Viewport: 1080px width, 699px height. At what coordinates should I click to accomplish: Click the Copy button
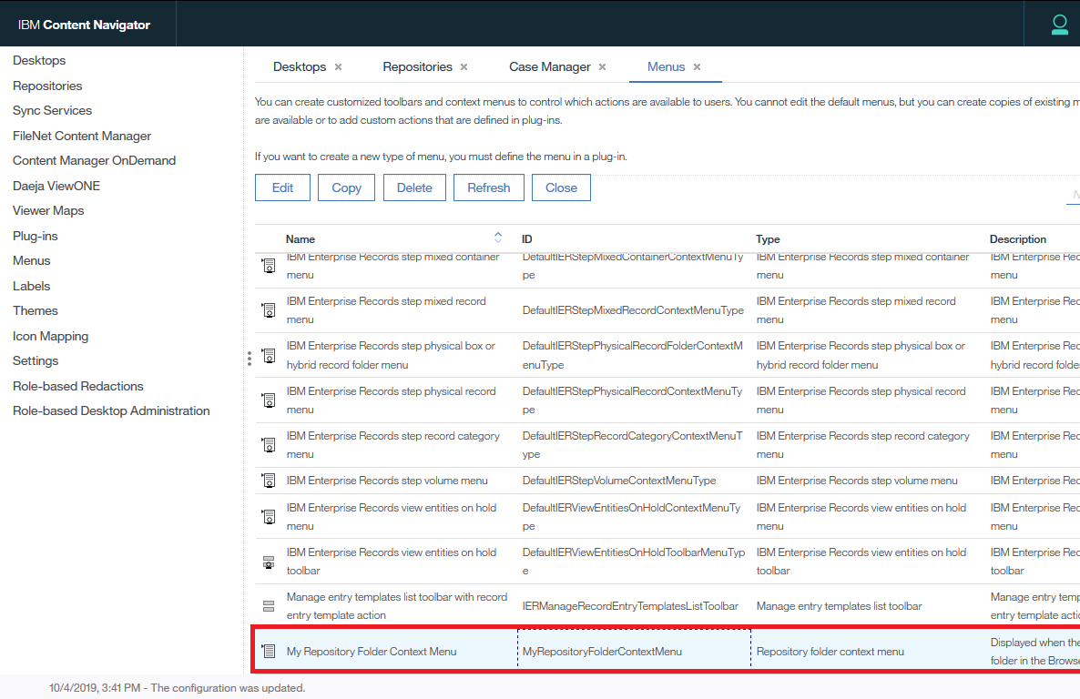pyautogui.click(x=346, y=187)
